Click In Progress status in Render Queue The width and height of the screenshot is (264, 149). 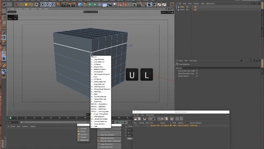(x=165, y=125)
